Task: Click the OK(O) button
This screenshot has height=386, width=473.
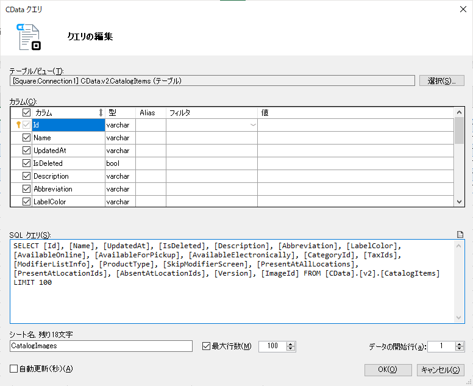Action: coord(388,370)
